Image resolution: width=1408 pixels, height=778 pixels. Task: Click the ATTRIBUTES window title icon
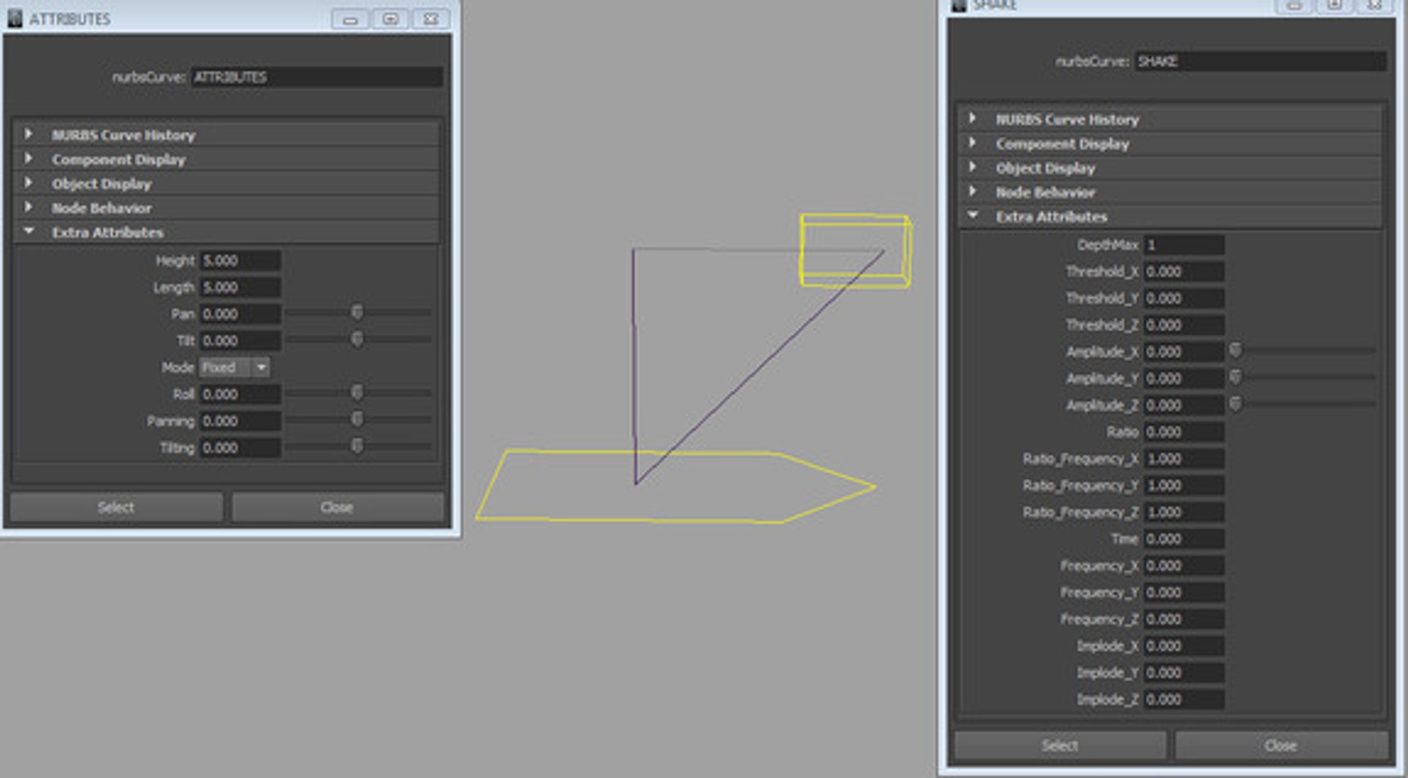tap(15, 18)
